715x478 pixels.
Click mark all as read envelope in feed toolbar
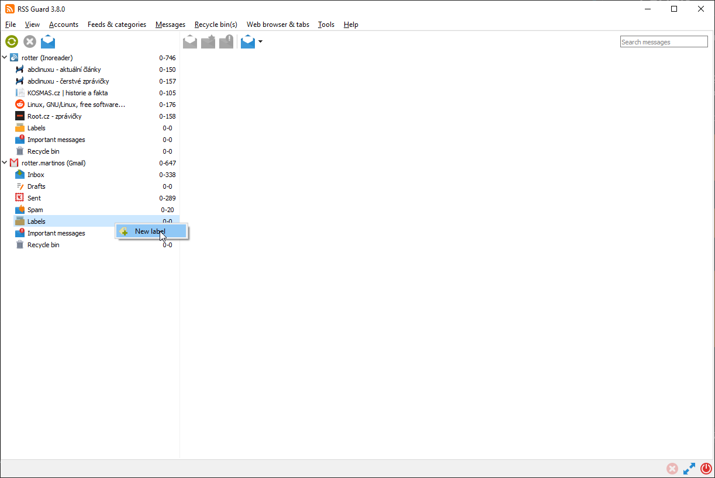48,41
